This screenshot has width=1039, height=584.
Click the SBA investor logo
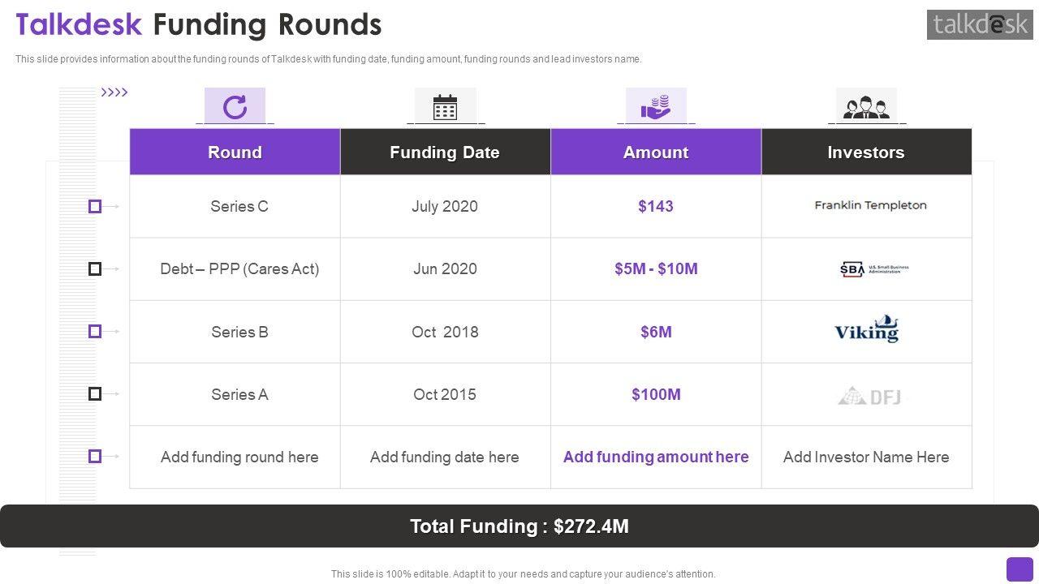tap(873, 269)
